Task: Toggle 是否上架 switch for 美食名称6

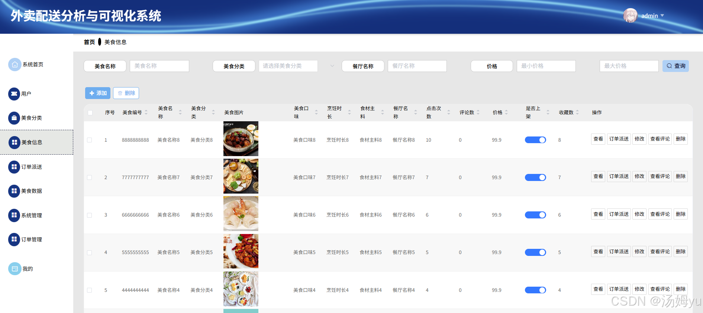Action: tap(535, 215)
